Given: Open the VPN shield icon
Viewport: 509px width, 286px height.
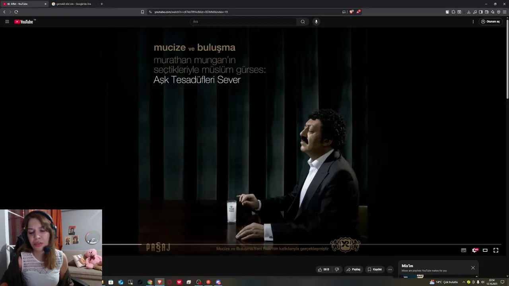Looking at the screenshot, I should point(499,12).
